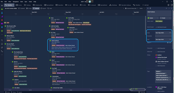Open the Content options in toolbar
The image size is (174, 93).
tap(21, 8)
